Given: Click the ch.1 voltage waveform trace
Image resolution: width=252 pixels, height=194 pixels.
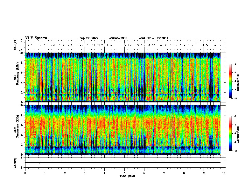Looking at the screenshot, I should tap(123, 45).
